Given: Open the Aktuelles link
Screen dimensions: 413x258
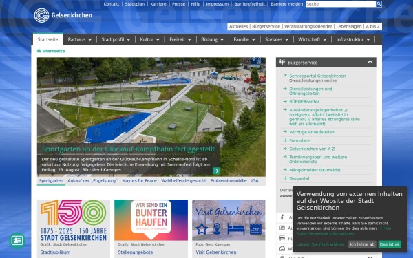Looking at the screenshot, I should pyautogui.click(x=238, y=26).
